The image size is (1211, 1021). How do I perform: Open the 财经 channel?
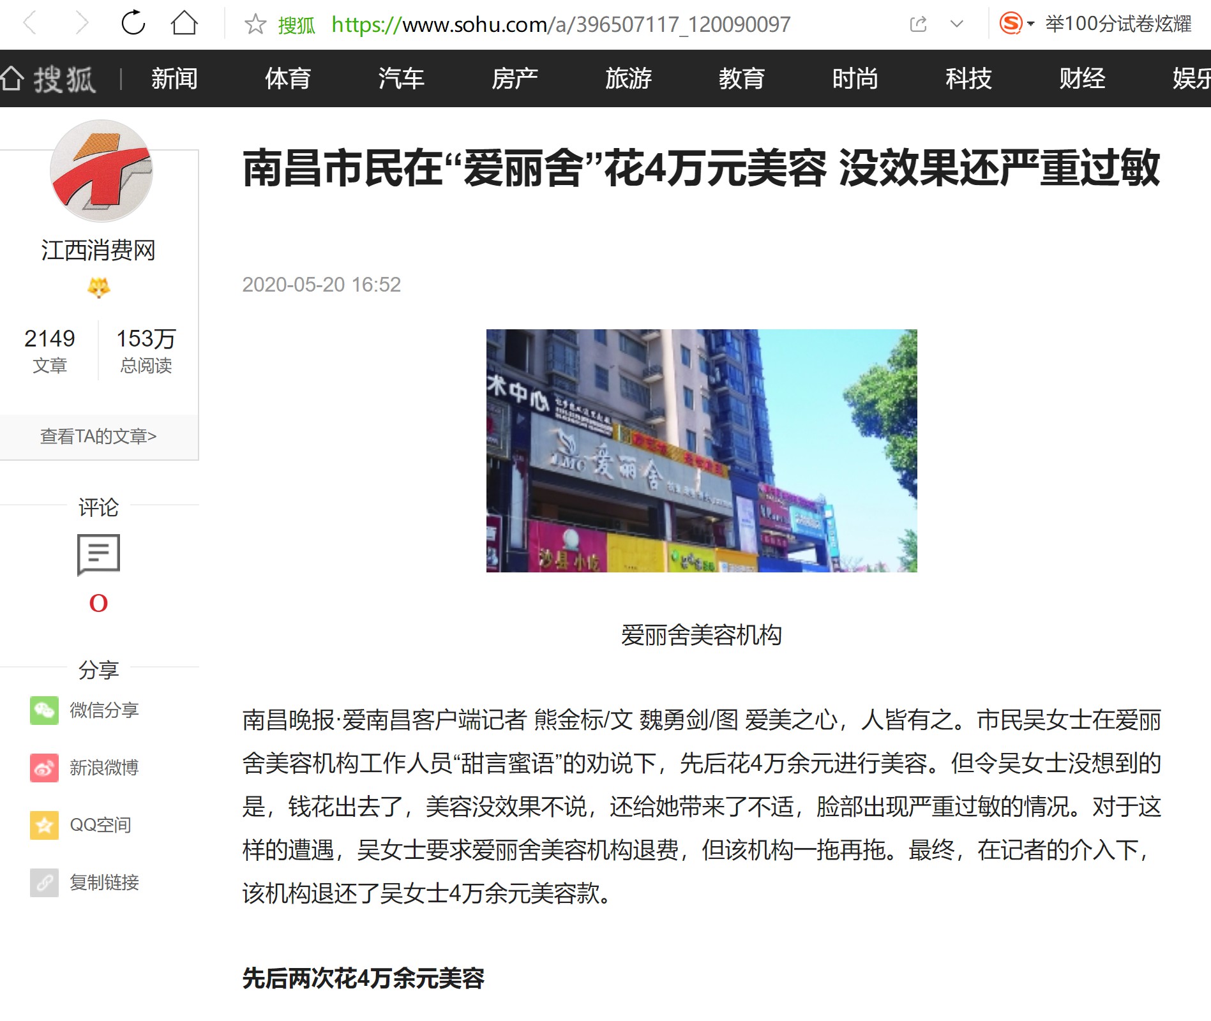coord(1082,78)
